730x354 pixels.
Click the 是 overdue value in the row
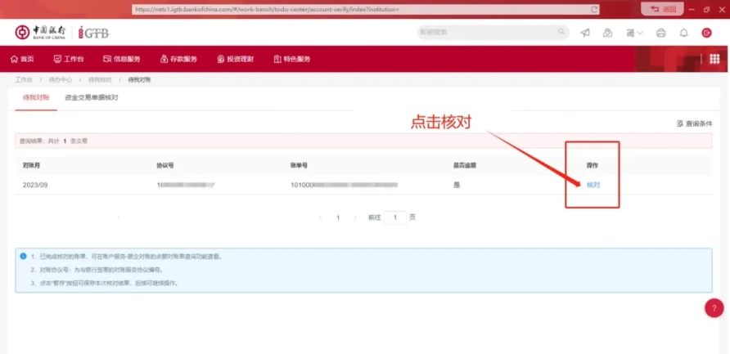[x=457, y=185]
